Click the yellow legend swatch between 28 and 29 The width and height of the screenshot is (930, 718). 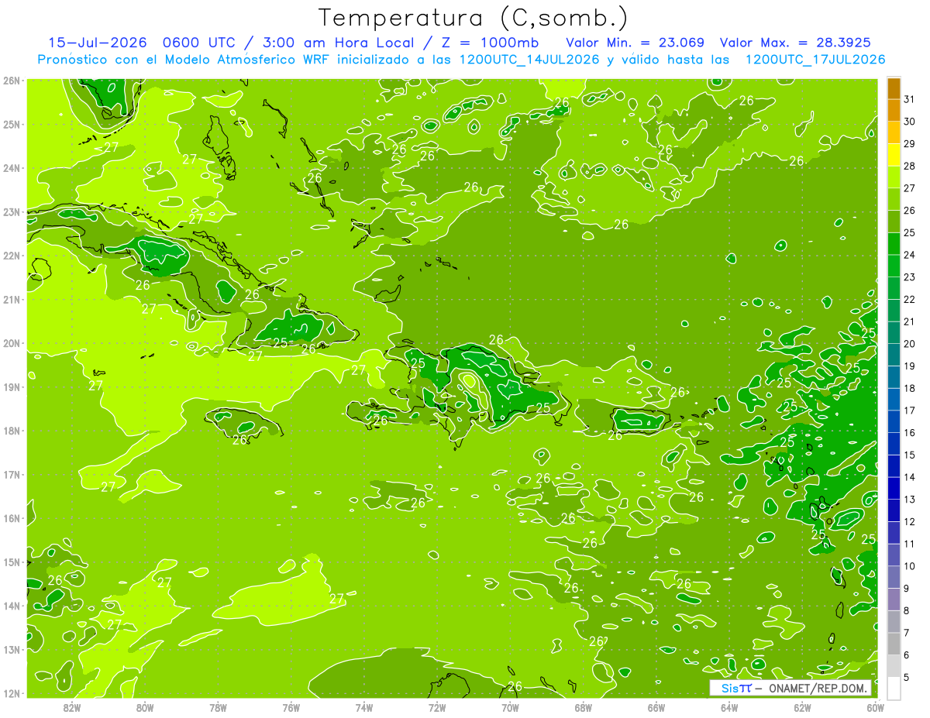click(x=894, y=155)
